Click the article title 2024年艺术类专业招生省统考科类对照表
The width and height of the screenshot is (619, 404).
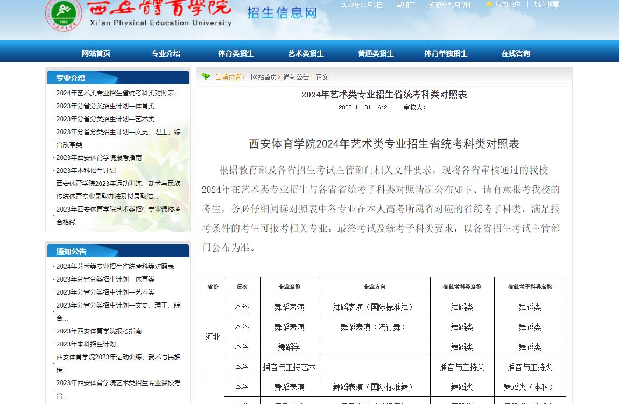click(x=384, y=94)
